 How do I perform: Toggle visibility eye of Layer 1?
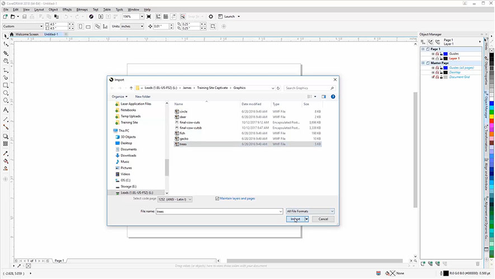point(433,58)
